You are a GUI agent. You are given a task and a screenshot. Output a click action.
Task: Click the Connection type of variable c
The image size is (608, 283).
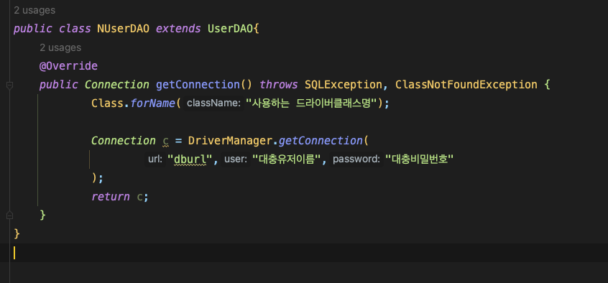click(x=124, y=140)
